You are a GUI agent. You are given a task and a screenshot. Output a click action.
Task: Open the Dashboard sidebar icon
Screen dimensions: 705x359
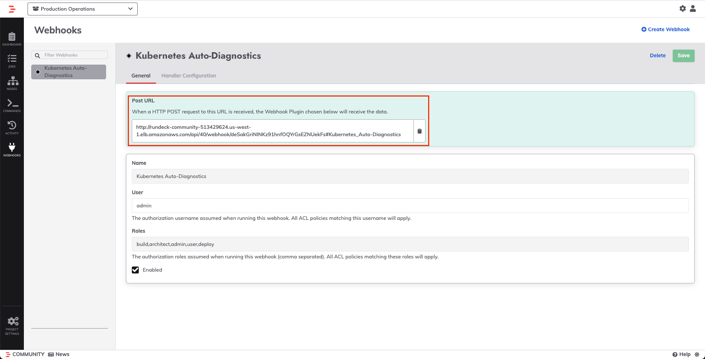12,39
